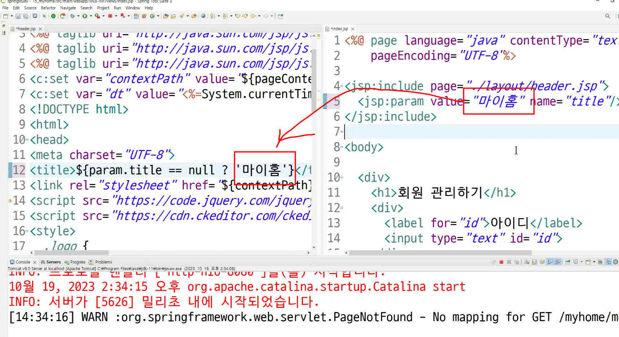Click the red Terminate icon in Console toolbar
This screenshot has width=619, height=337.
[x=501, y=262]
